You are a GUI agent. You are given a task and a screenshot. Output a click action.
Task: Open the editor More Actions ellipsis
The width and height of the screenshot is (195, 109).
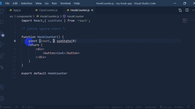tap(193, 10)
